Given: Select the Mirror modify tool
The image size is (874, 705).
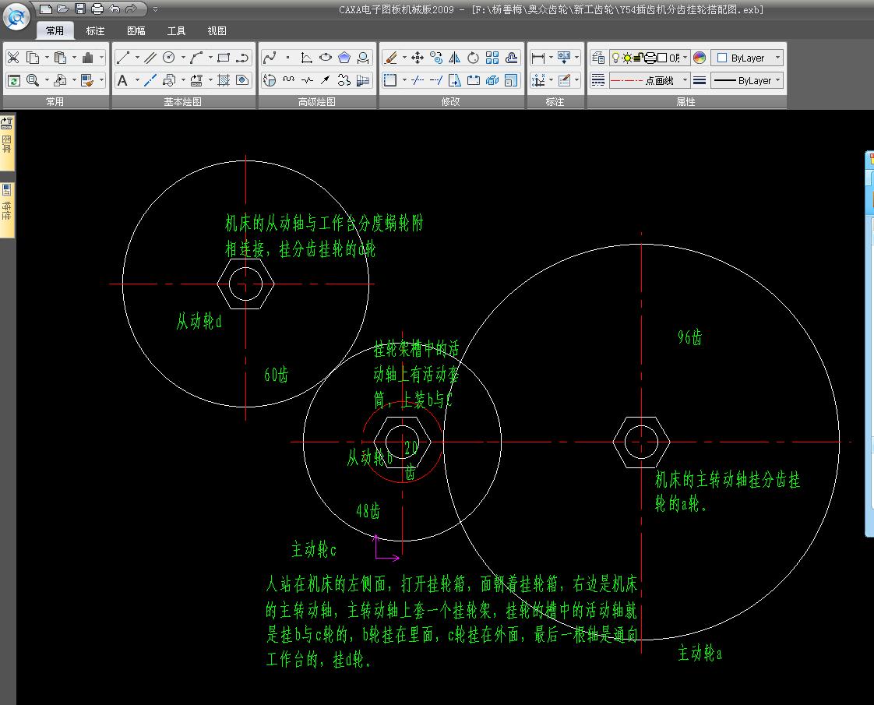Looking at the screenshot, I should [455, 58].
